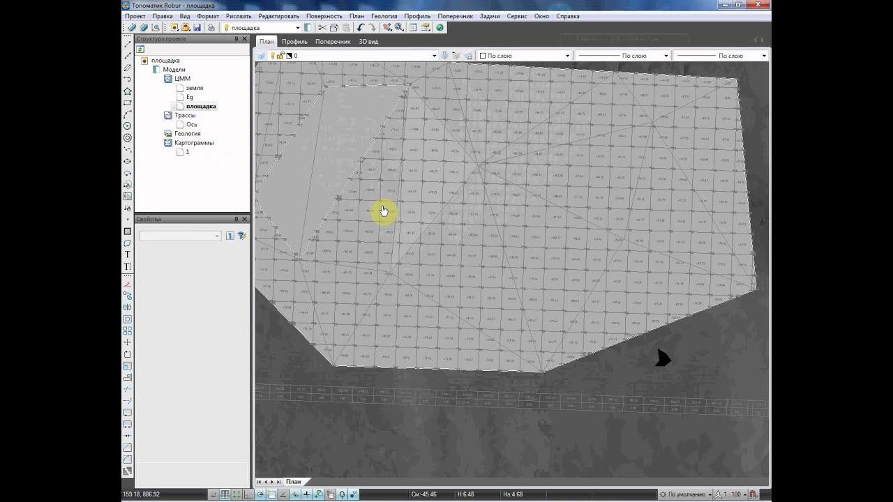Open the 'Геология' menu
The height and width of the screenshot is (502, 893).
pos(384,16)
